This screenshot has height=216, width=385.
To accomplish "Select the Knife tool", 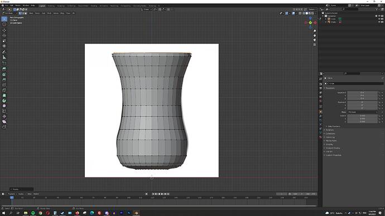I will point(4,90).
